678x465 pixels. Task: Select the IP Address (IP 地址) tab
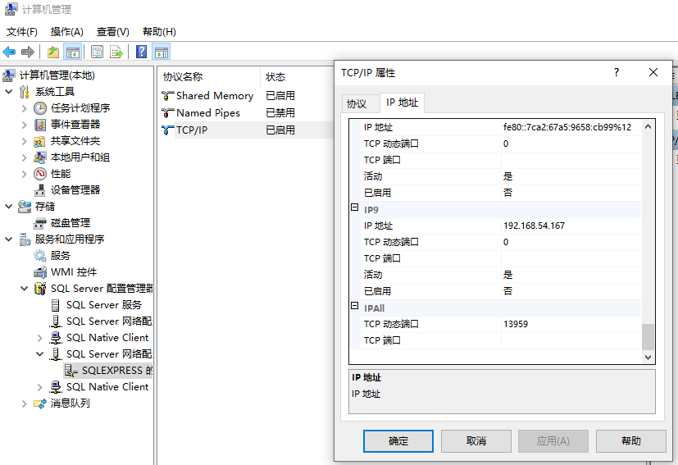tap(403, 103)
